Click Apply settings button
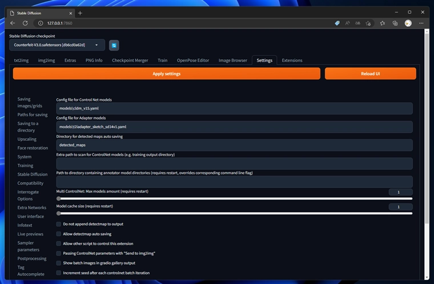Viewport: 434px width, 284px height. coord(167,74)
